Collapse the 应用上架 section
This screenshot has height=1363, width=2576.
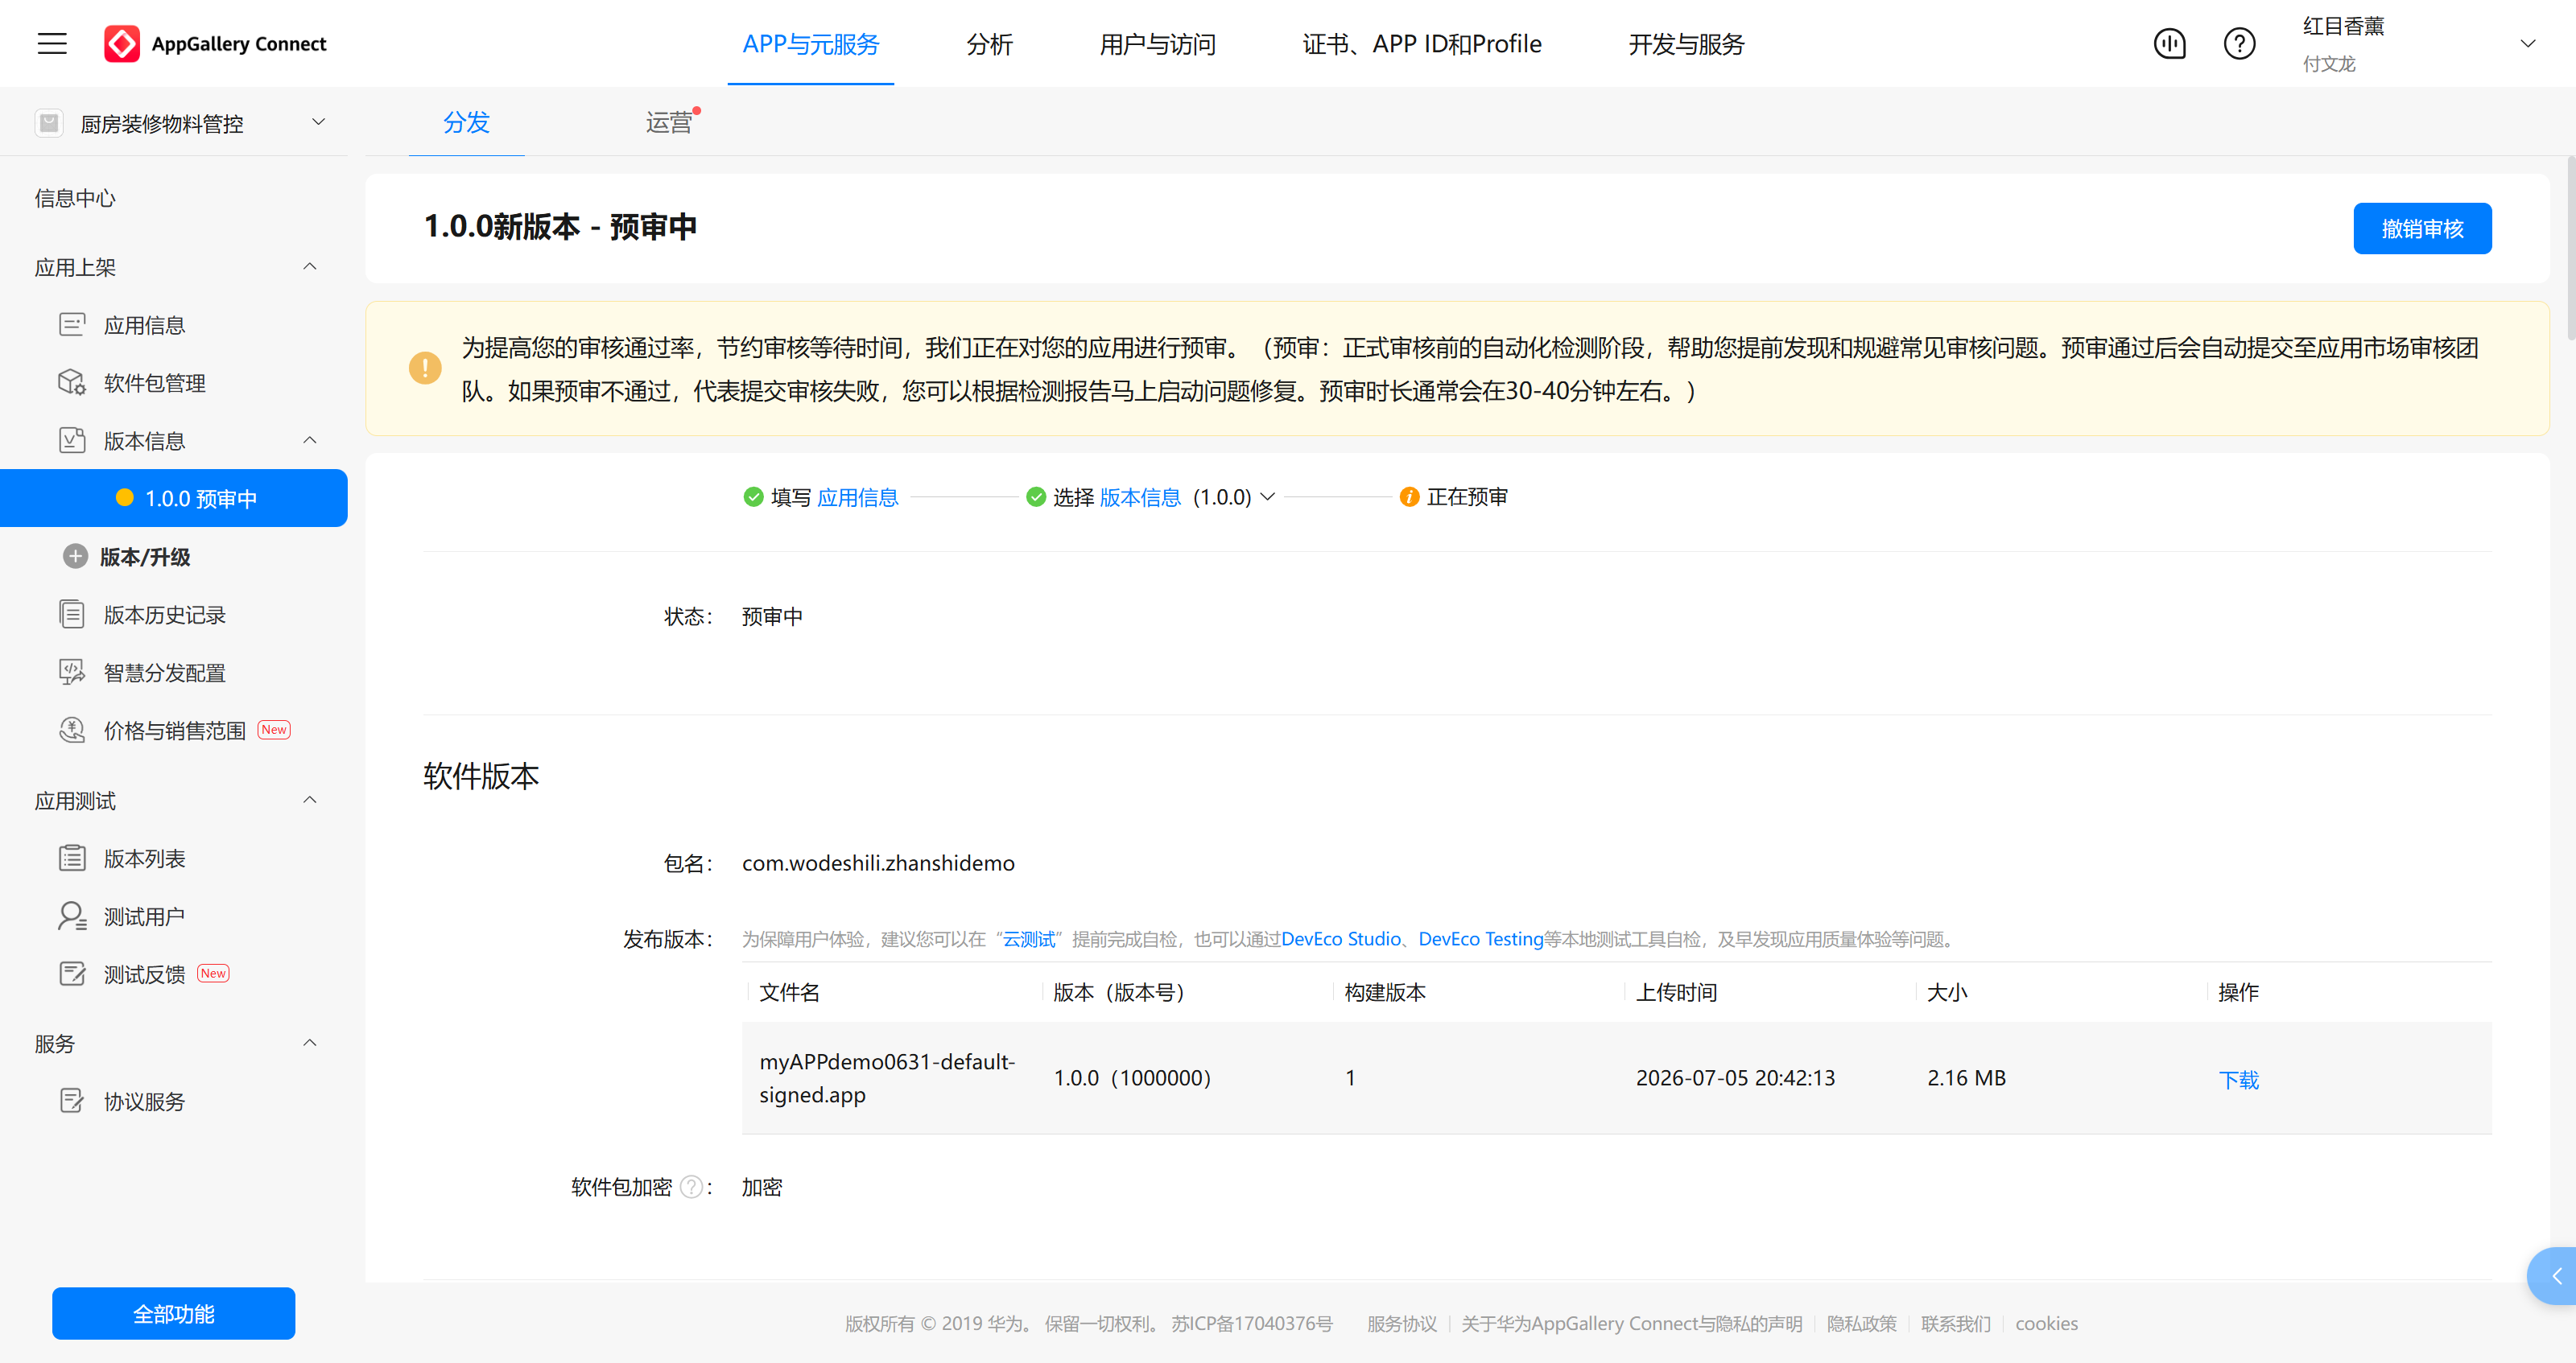click(310, 267)
